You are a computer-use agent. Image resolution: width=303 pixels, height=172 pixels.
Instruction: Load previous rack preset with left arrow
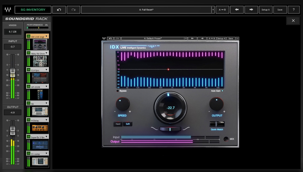tap(237, 9)
